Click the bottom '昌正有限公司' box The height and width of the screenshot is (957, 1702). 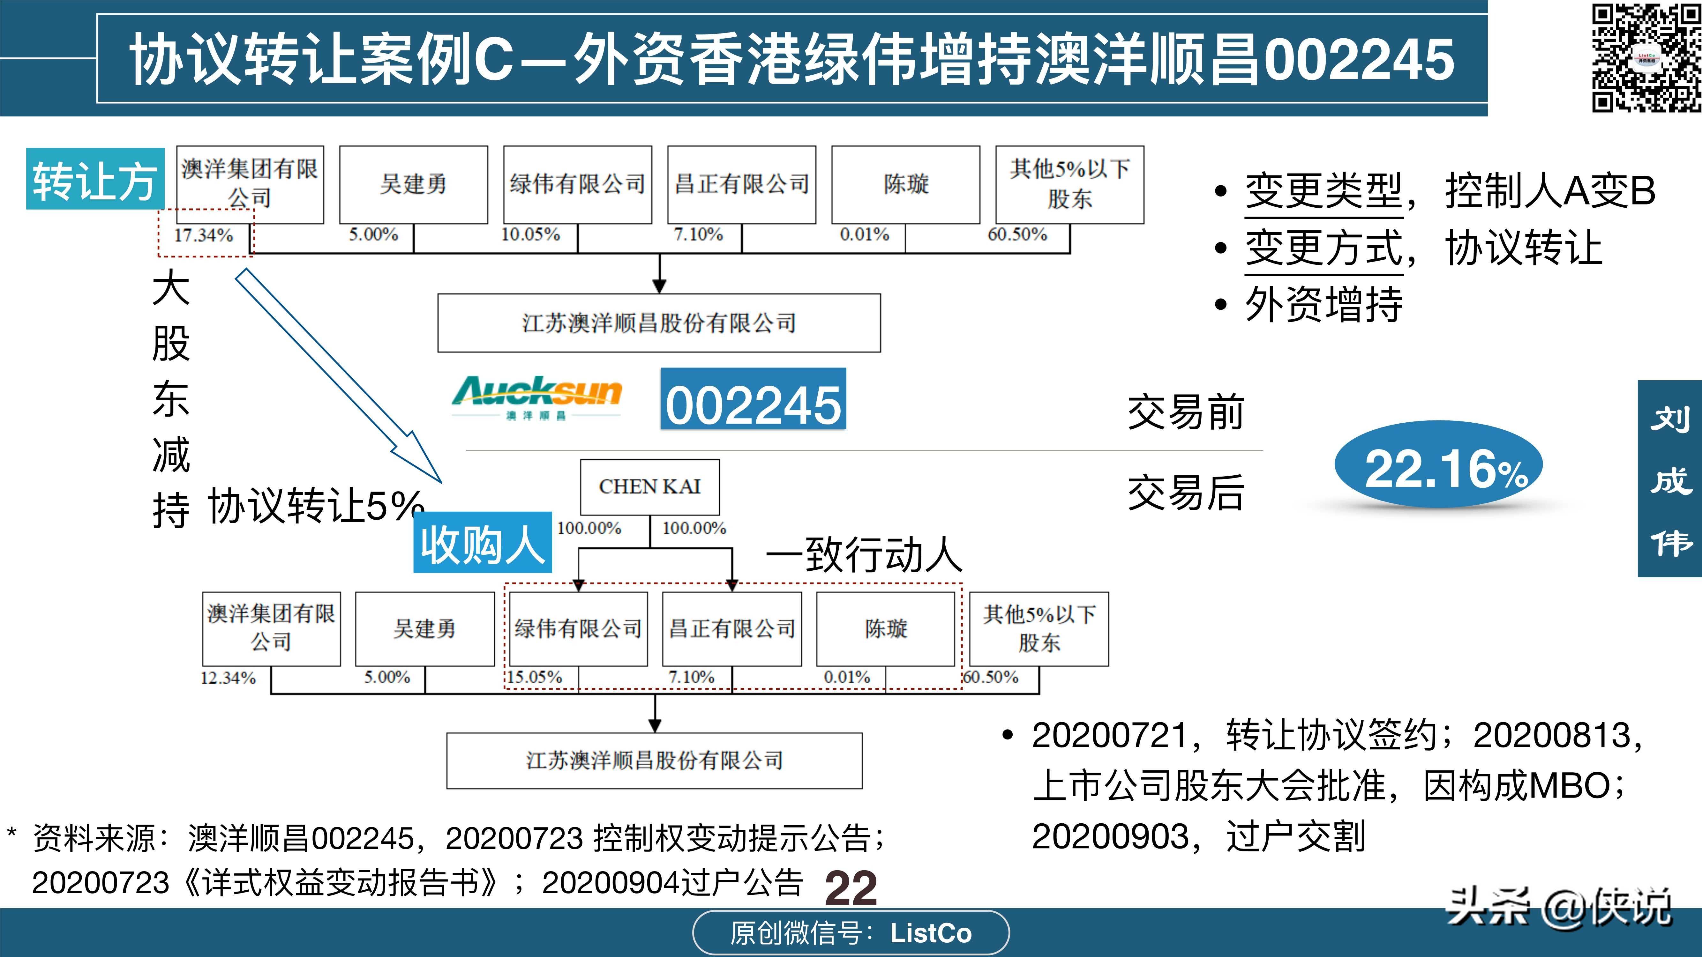732,629
